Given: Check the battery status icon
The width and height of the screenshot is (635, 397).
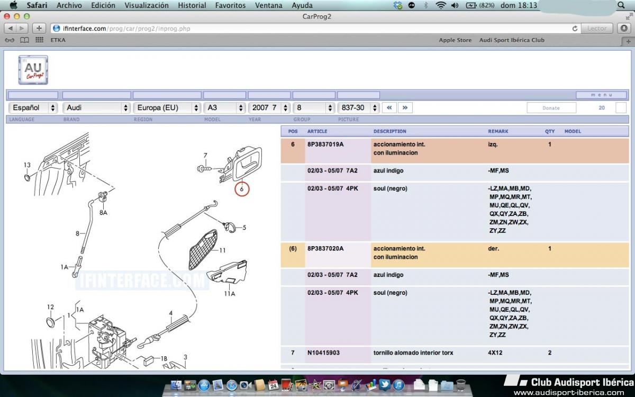Looking at the screenshot, I should (471, 5).
